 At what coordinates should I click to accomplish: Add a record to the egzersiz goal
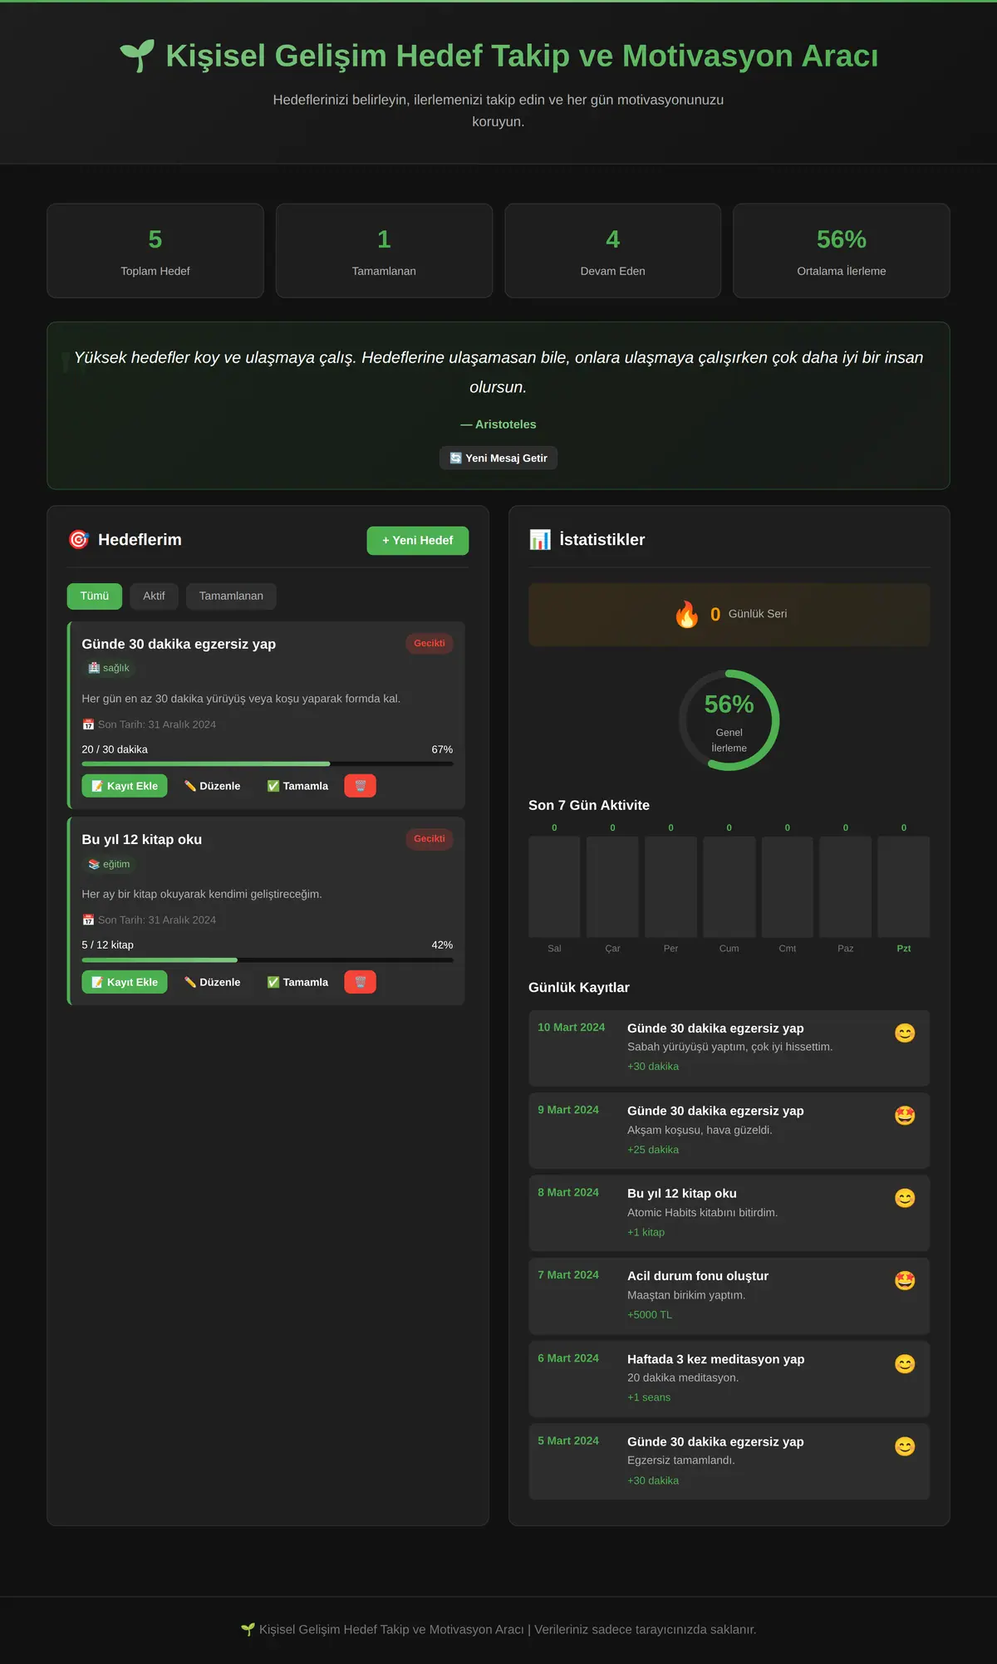tap(125, 786)
